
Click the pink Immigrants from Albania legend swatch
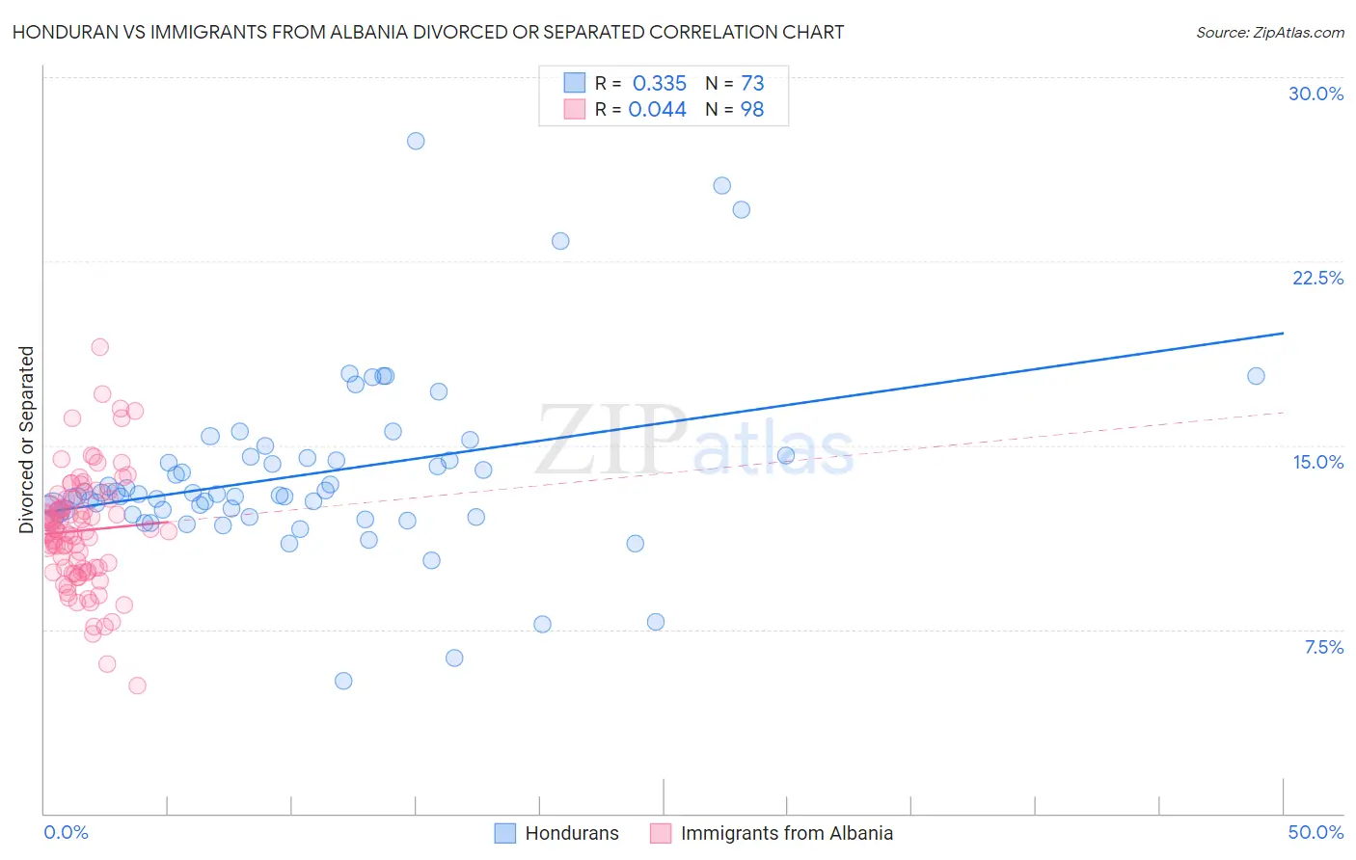(x=661, y=833)
